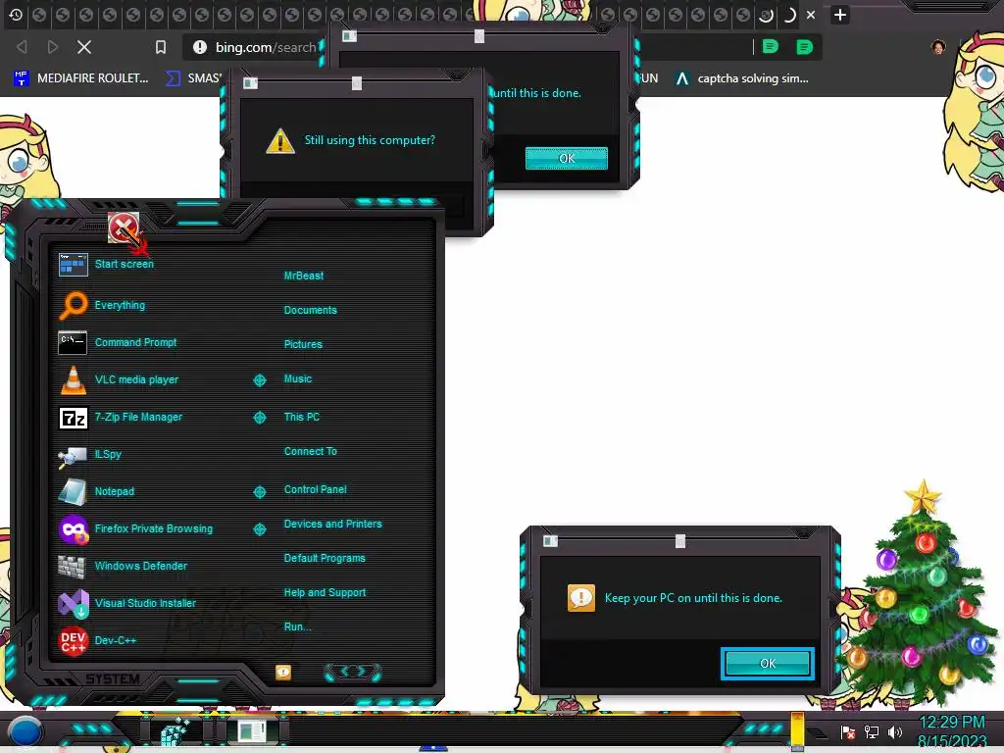Screen dimensions: 1004x753
Task: Click the Action Center flag tray icon
Action: (848, 731)
